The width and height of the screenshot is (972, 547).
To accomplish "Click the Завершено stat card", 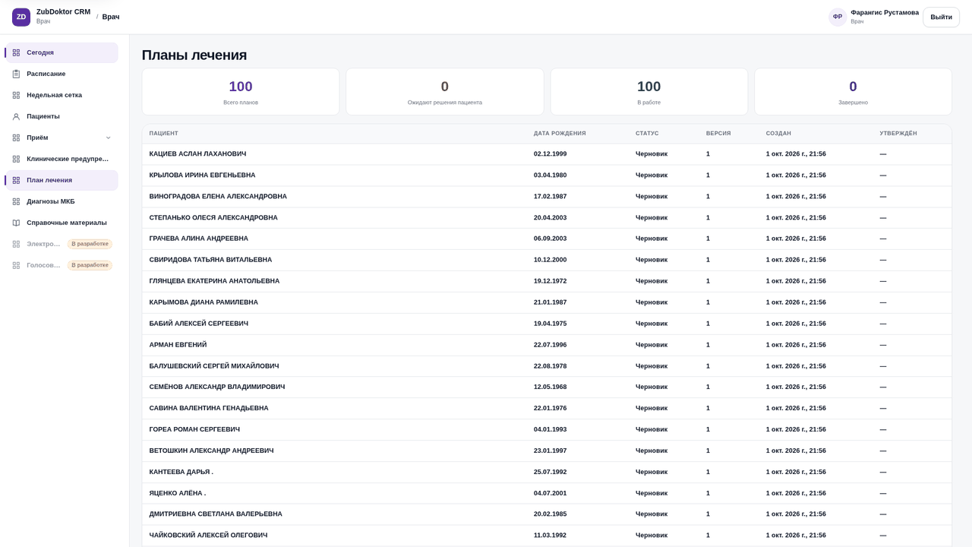I will pos(853,92).
